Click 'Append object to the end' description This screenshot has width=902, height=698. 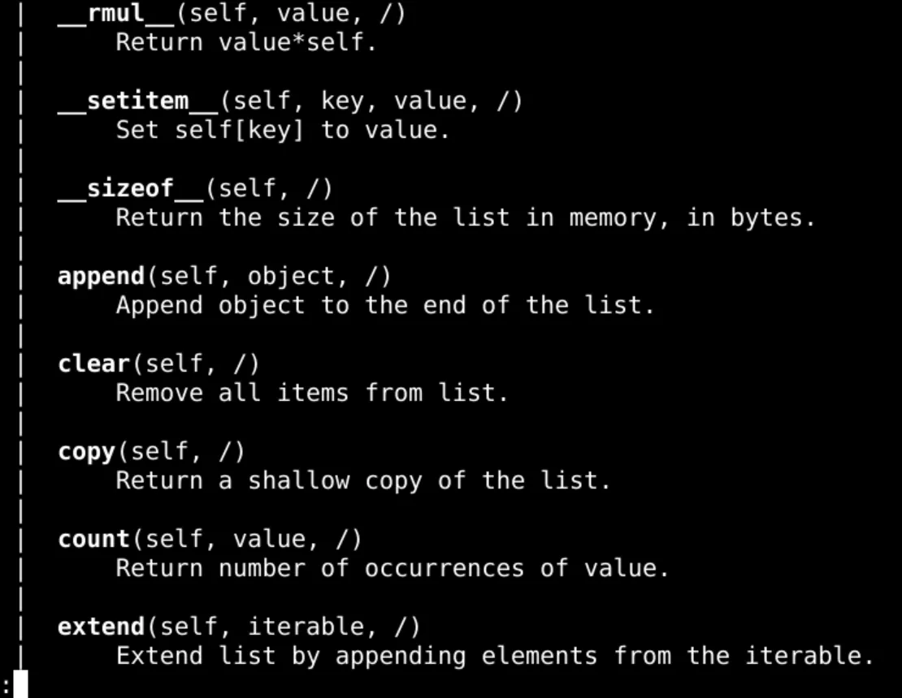[384, 305]
